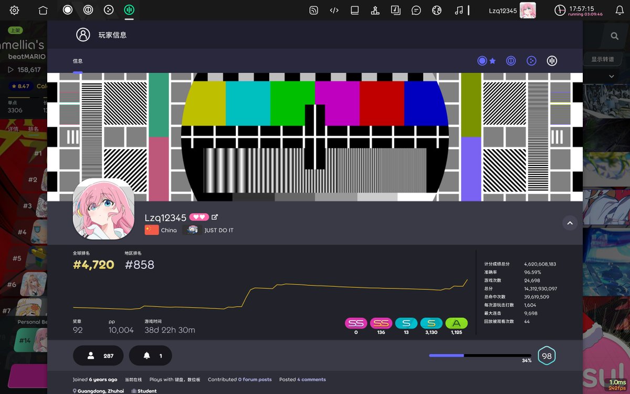
Task: Click the A grade badge with 1,125
Action: pyautogui.click(x=457, y=324)
